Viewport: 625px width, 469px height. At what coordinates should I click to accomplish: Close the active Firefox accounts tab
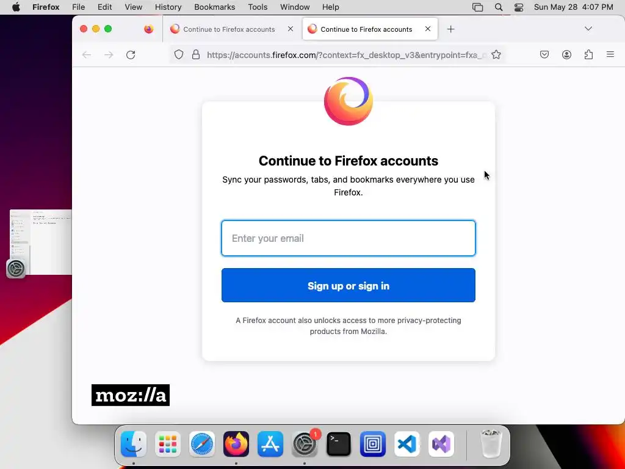click(x=428, y=29)
